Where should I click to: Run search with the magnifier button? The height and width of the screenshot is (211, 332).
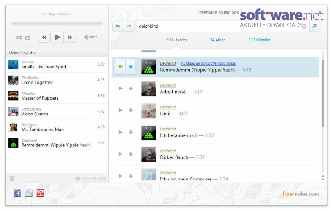(x=315, y=26)
